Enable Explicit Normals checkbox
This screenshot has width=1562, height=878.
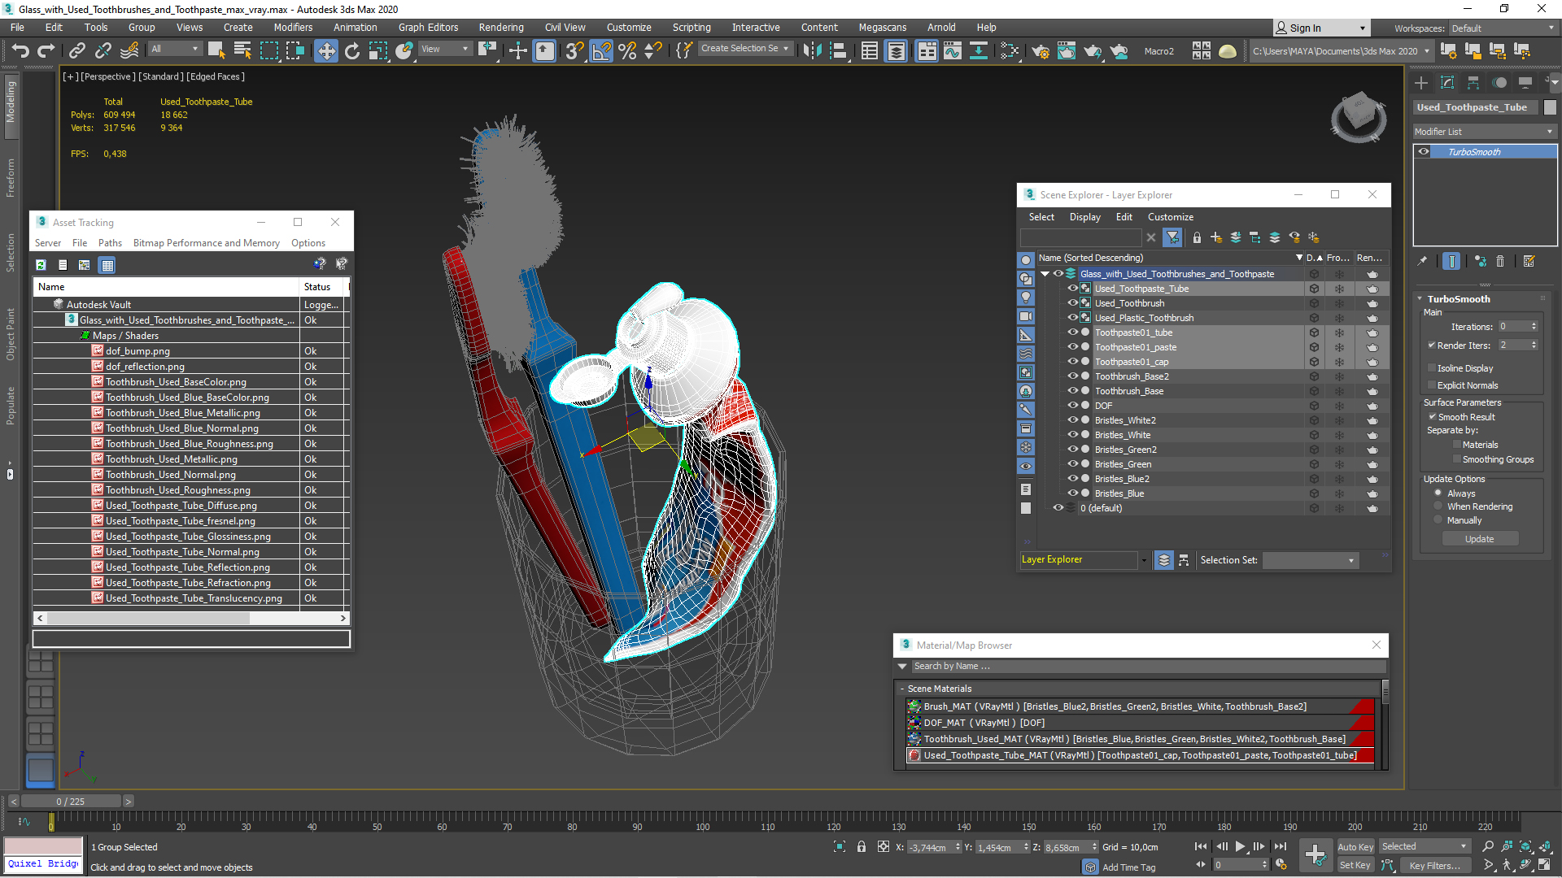click(1432, 385)
